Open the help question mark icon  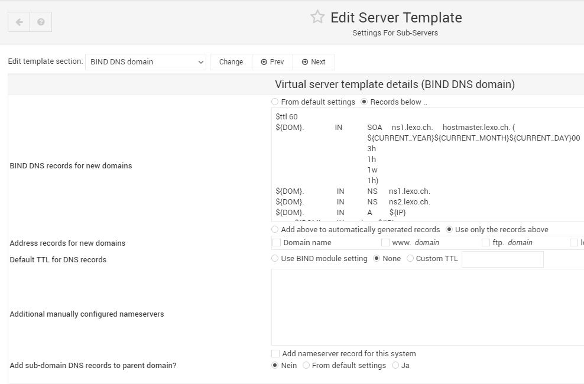[x=41, y=22]
